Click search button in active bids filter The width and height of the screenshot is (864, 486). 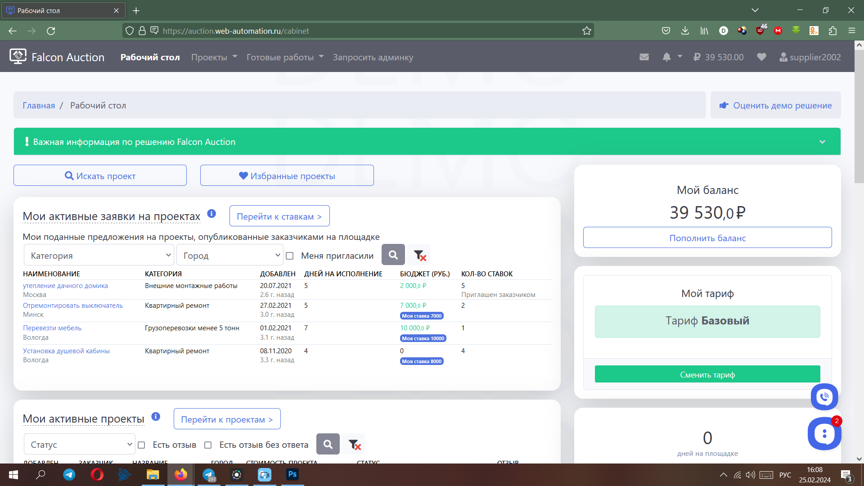[x=393, y=255]
